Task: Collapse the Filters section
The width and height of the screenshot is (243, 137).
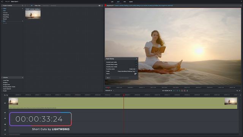Action: [x=2, y=8]
